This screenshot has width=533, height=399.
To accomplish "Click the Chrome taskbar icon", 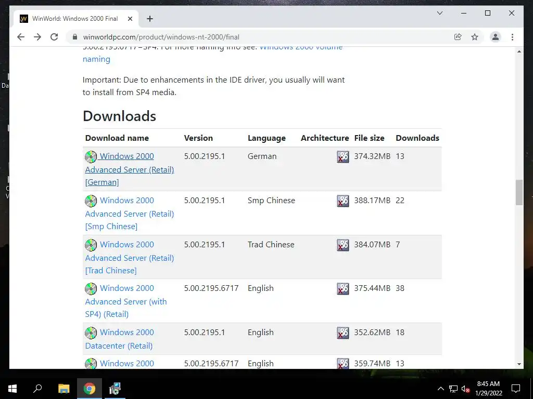I will coord(90,389).
